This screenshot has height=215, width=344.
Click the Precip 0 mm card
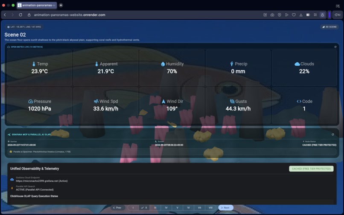[238, 68]
